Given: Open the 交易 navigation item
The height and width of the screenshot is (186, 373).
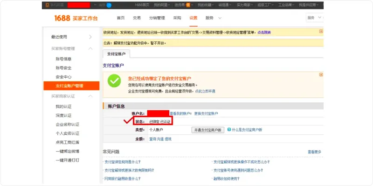Looking at the screenshot, I should [x=137, y=18].
